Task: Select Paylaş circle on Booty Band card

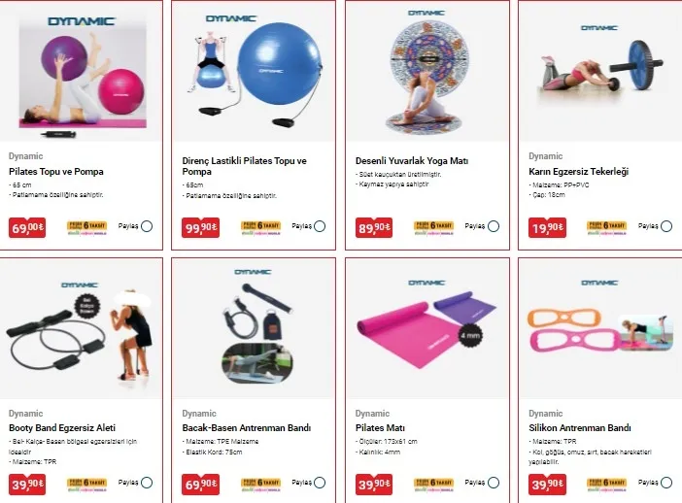Action: point(147,483)
